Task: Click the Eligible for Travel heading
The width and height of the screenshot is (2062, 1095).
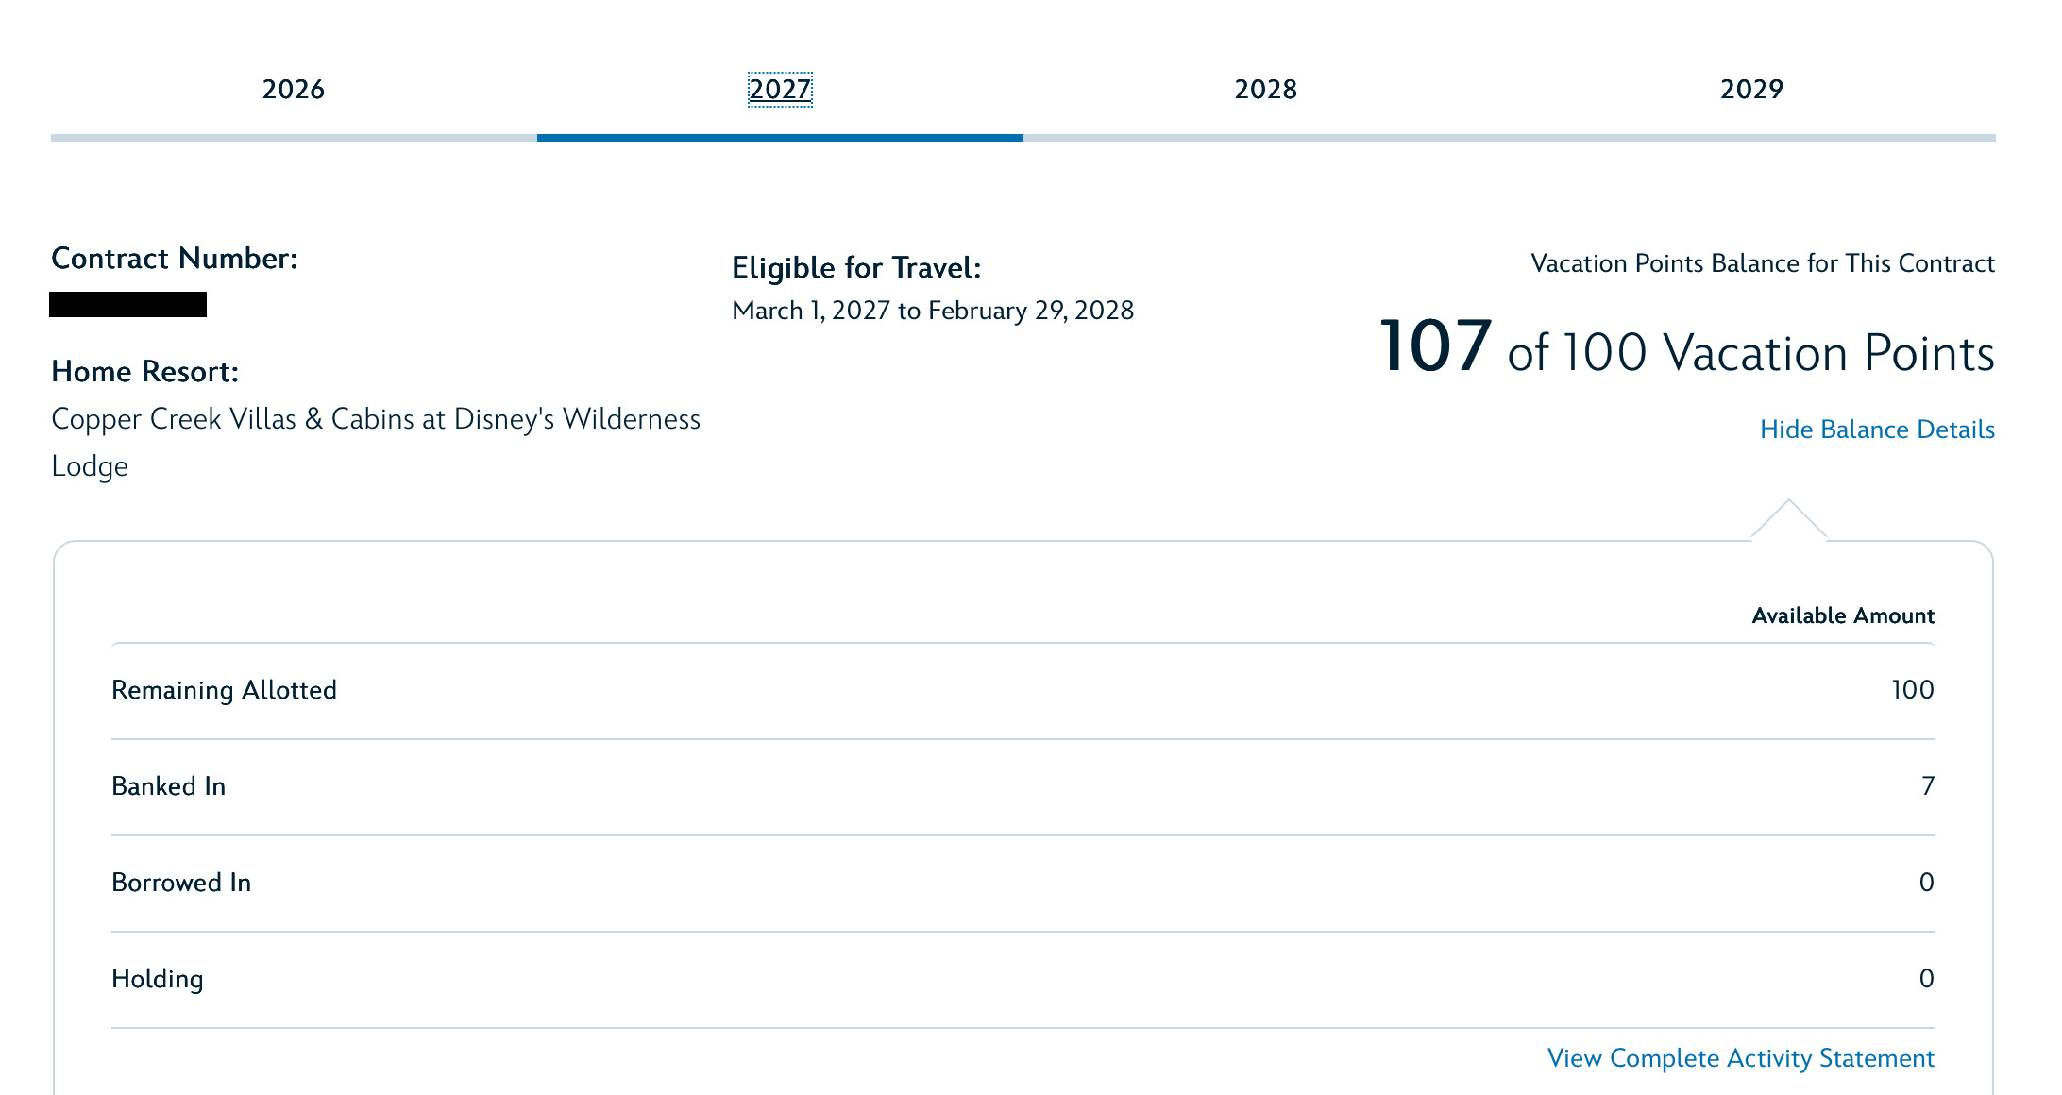Action: (856, 267)
